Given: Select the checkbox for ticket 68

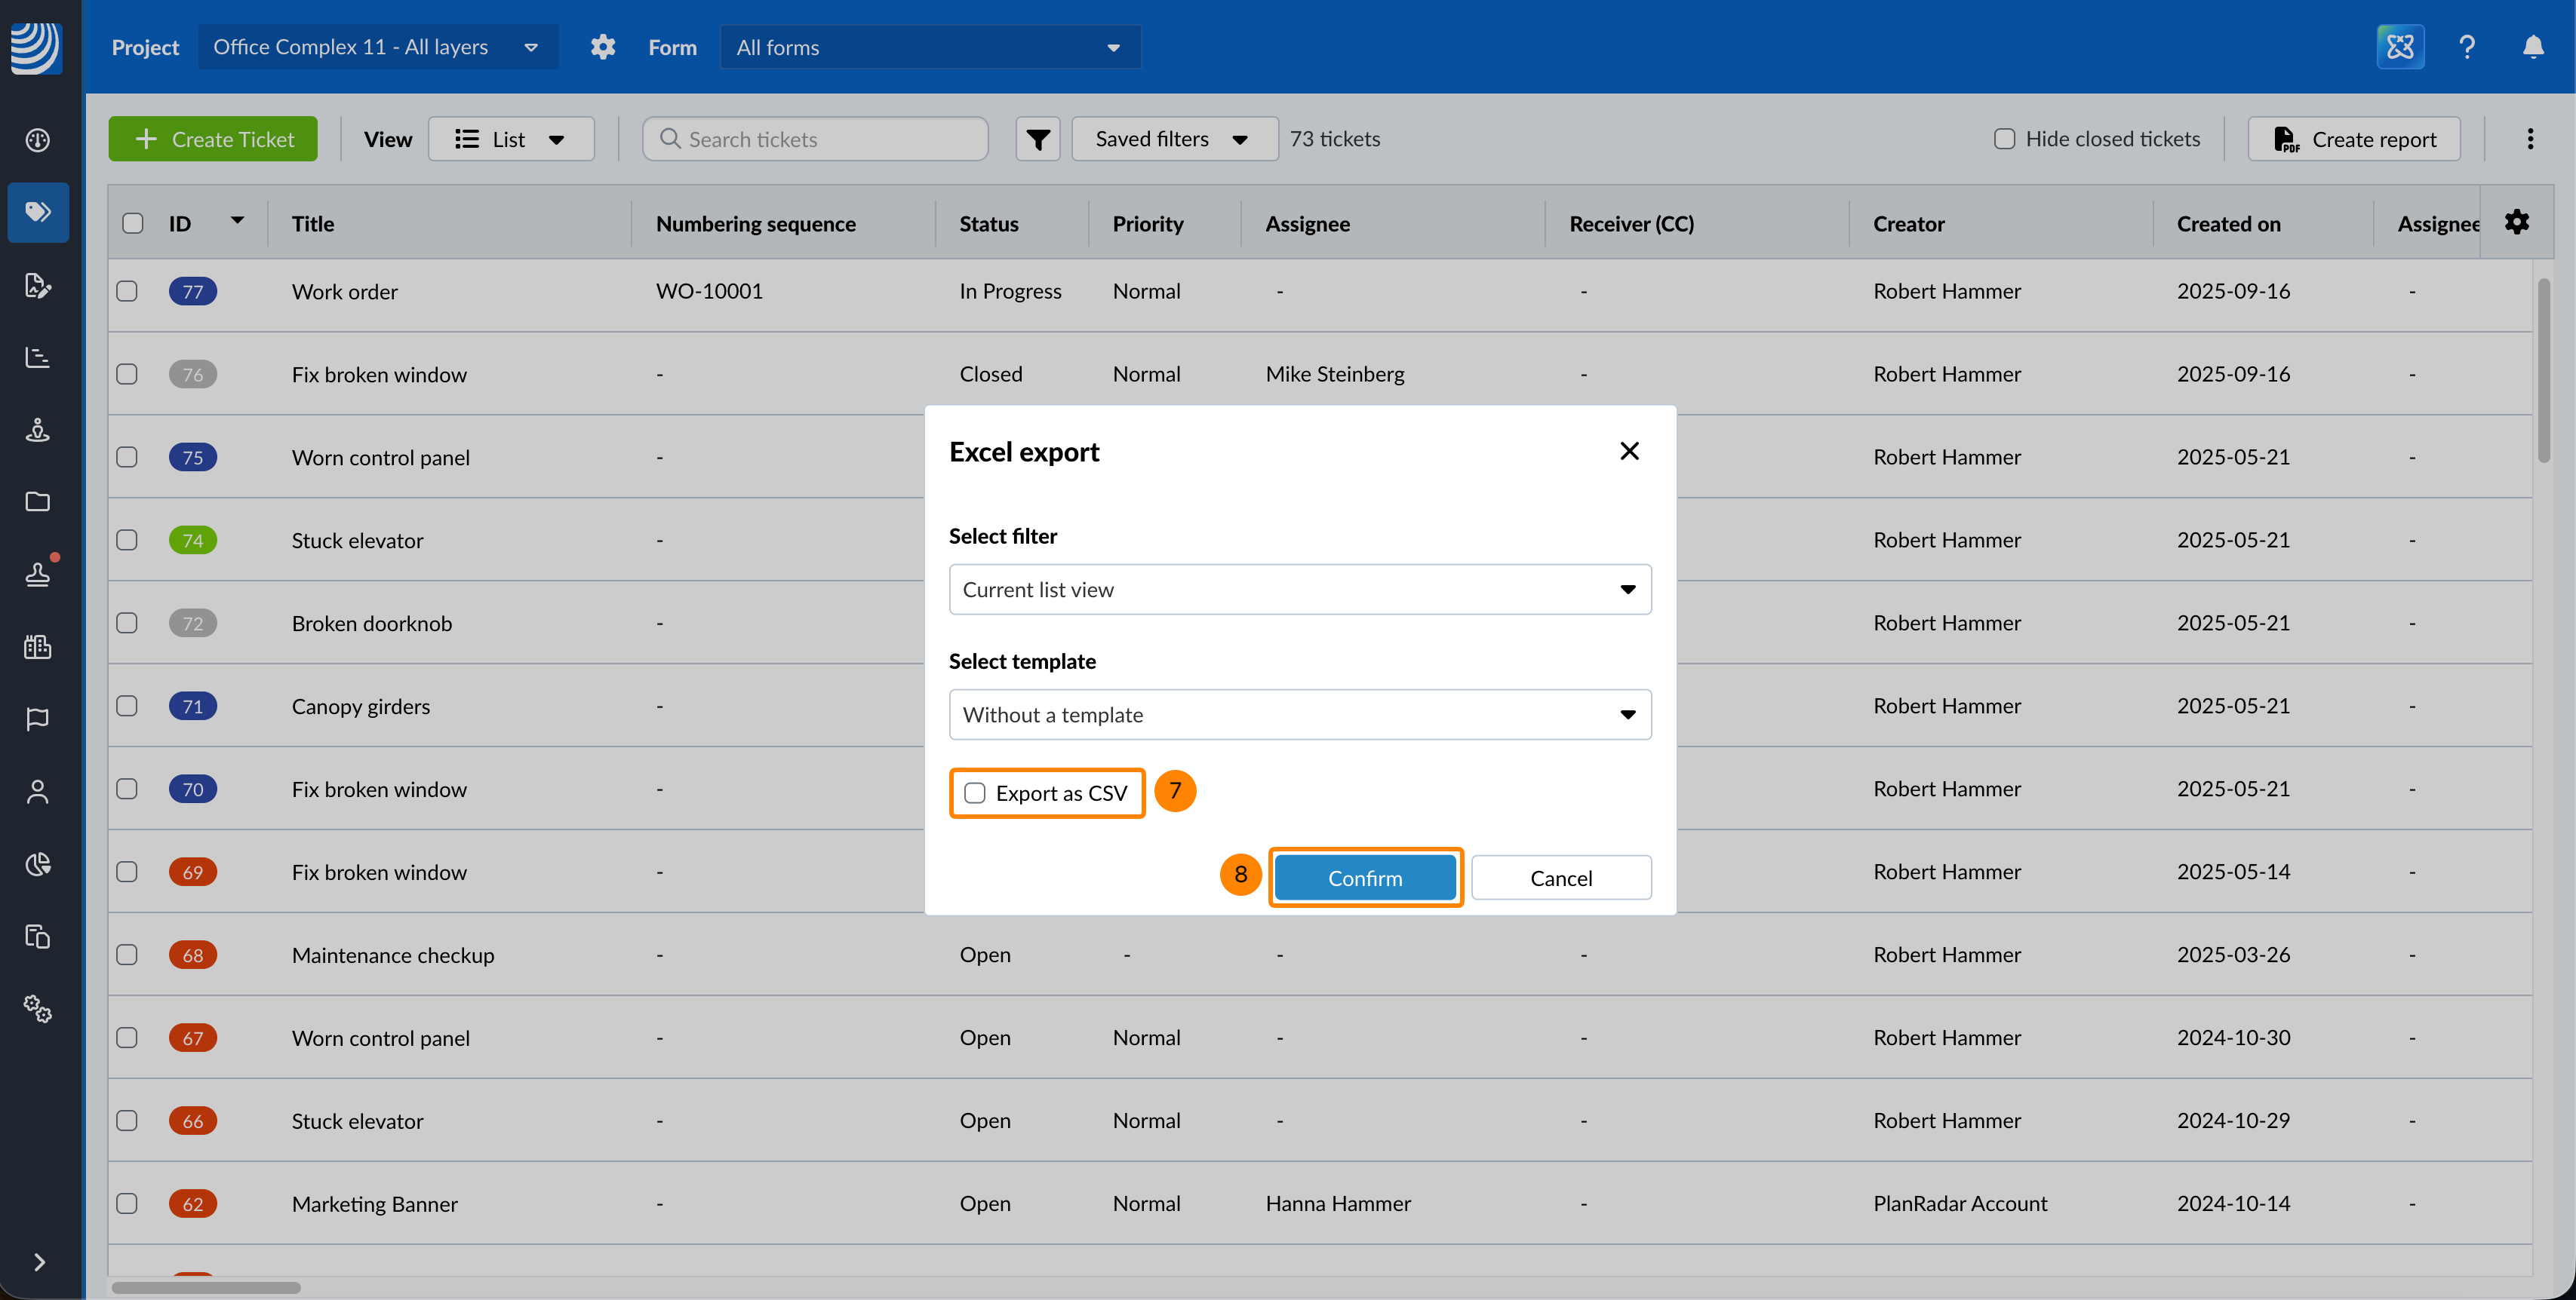Looking at the screenshot, I should [127, 955].
